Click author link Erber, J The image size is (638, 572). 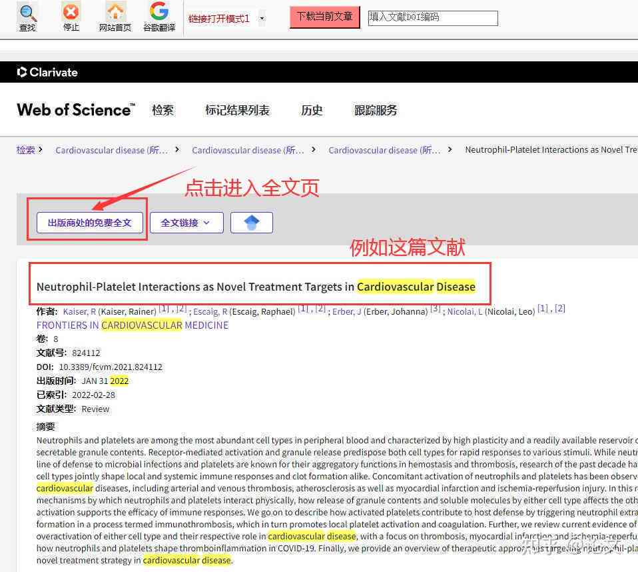[347, 312]
